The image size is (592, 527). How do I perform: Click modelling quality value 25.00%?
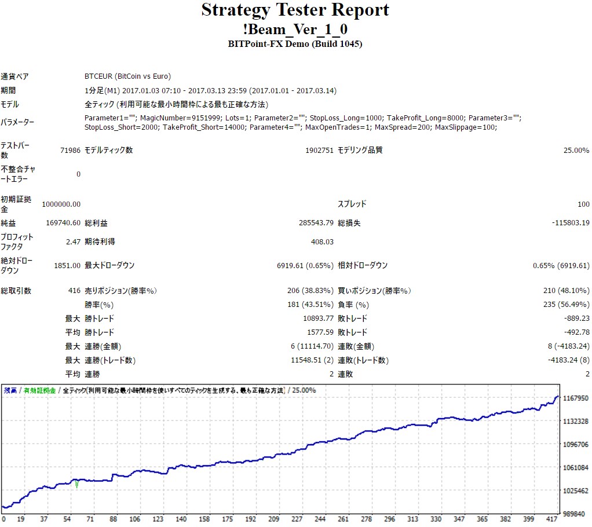576,150
